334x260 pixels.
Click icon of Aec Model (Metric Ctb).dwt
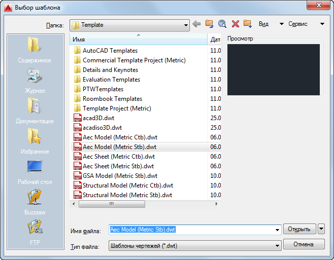(x=77, y=137)
